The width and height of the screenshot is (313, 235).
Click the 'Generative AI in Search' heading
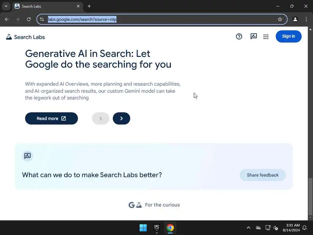(x=98, y=59)
